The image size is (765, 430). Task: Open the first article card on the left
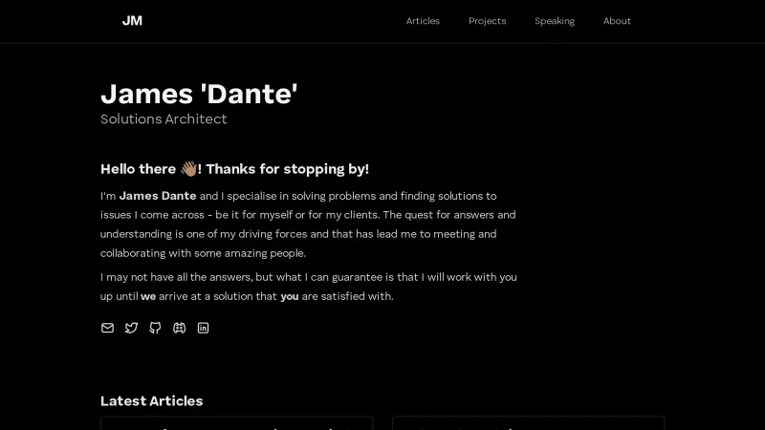pyautogui.click(x=236, y=422)
